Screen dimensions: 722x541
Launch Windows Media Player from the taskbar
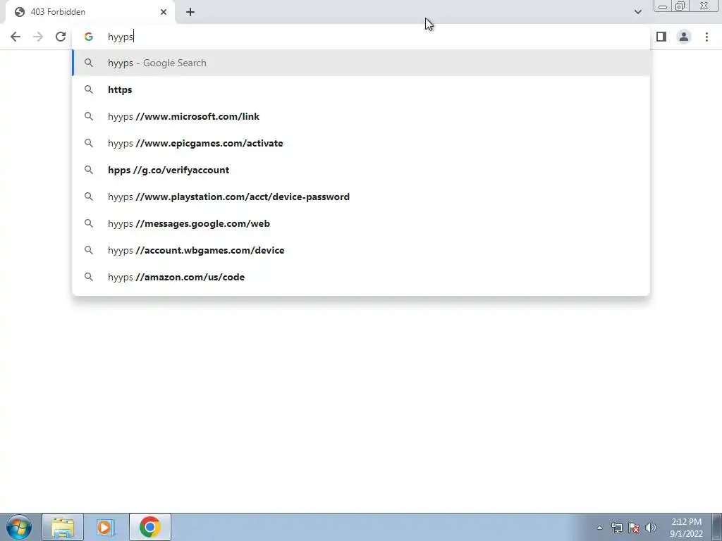tap(106, 527)
